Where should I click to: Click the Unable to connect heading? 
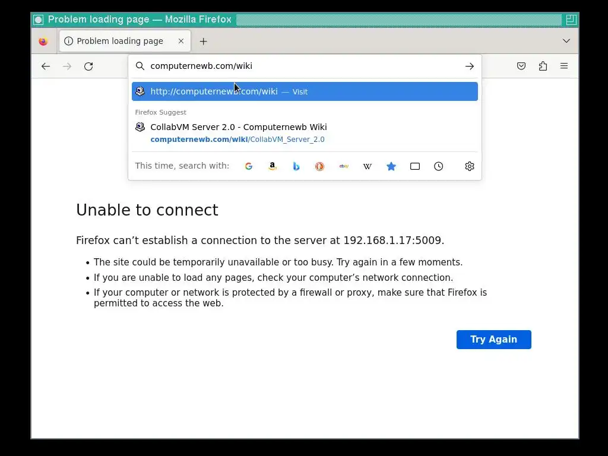click(147, 210)
